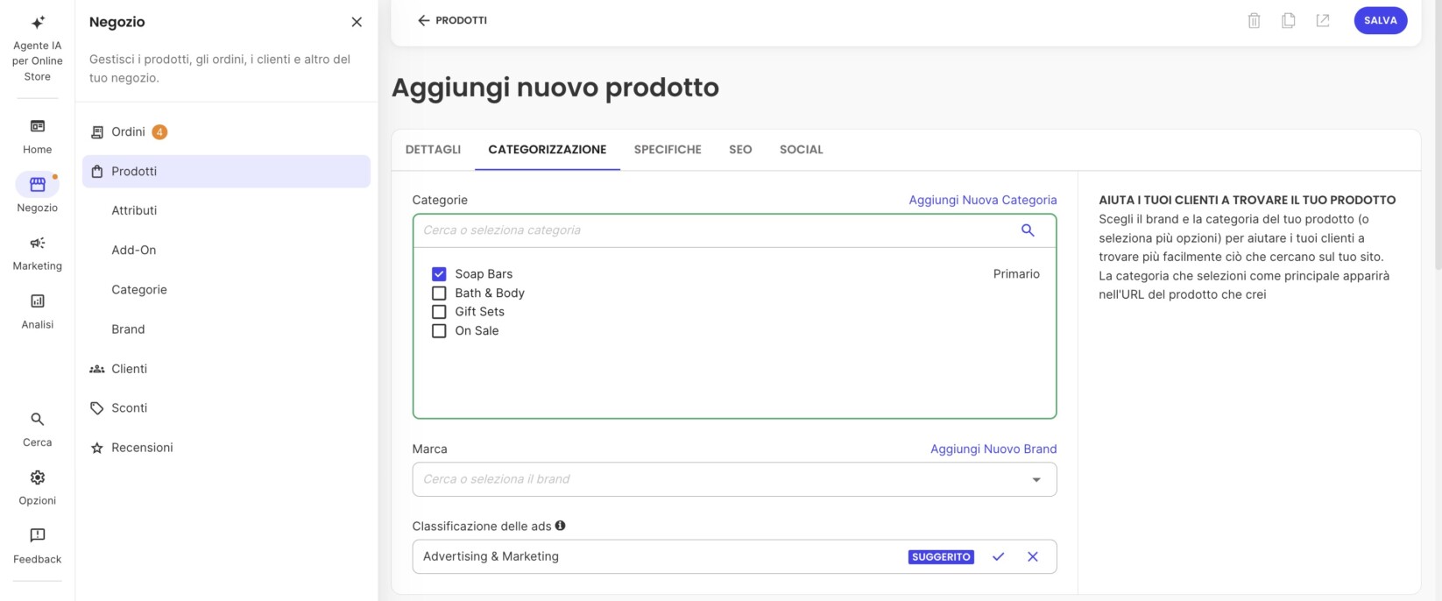Viewport: 1442px width, 601px height.
Task: Click Aggiungi Nuovo Brand link
Action: (993, 449)
